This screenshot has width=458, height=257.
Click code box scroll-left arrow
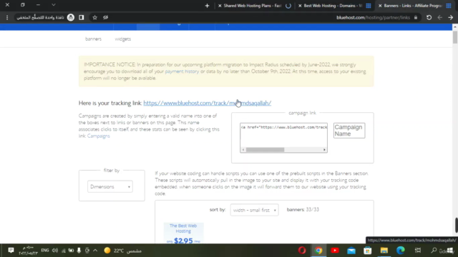243,150
